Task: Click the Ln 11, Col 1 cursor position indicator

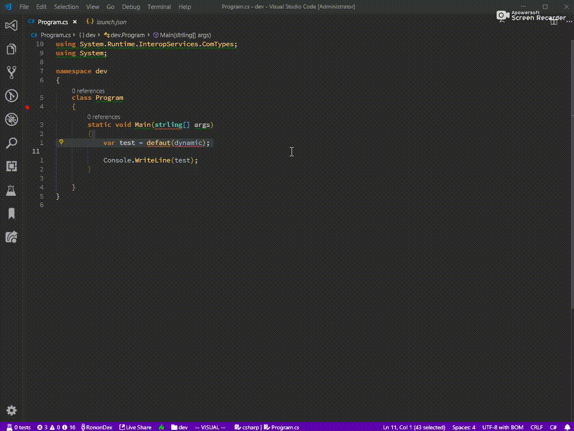Action: pyautogui.click(x=414, y=427)
